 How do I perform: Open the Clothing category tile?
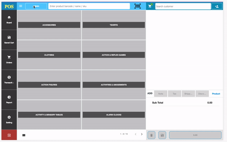49,55
